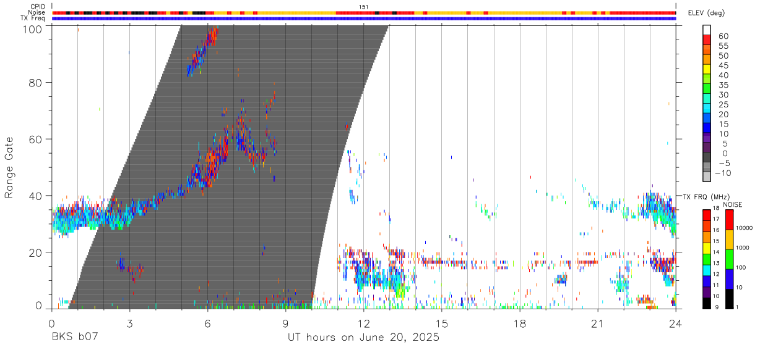Click the 'UT hours on June 20, 2025' axis title
760x350 pixels.
363,337
